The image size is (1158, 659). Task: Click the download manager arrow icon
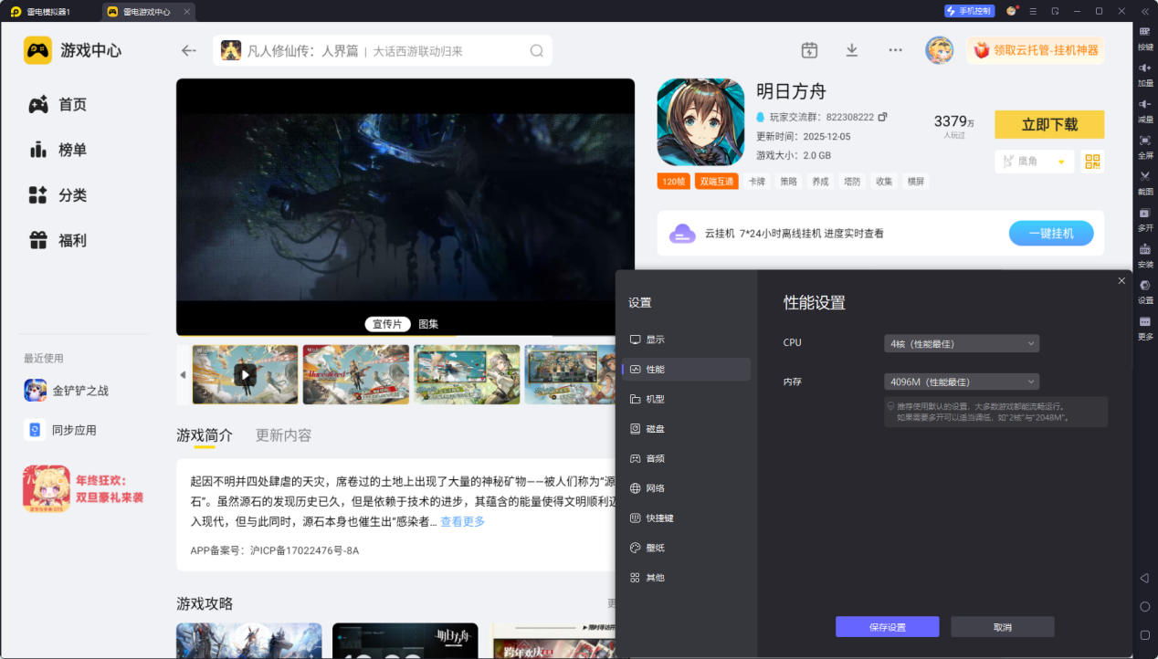pos(852,50)
